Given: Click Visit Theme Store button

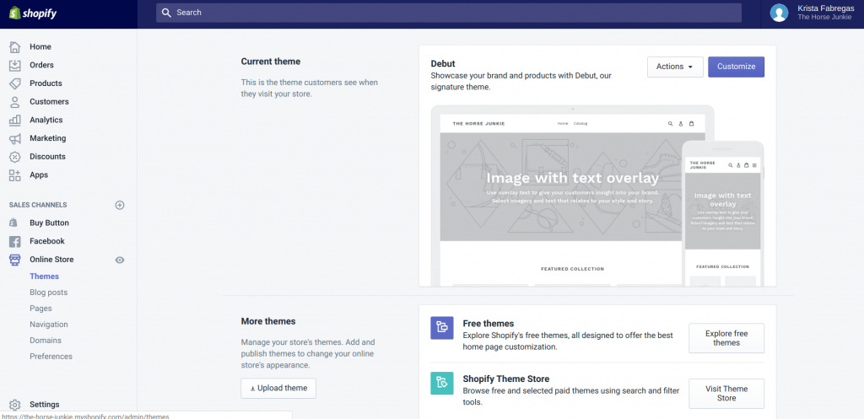Looking at the screenshot, I should [726, 393].
